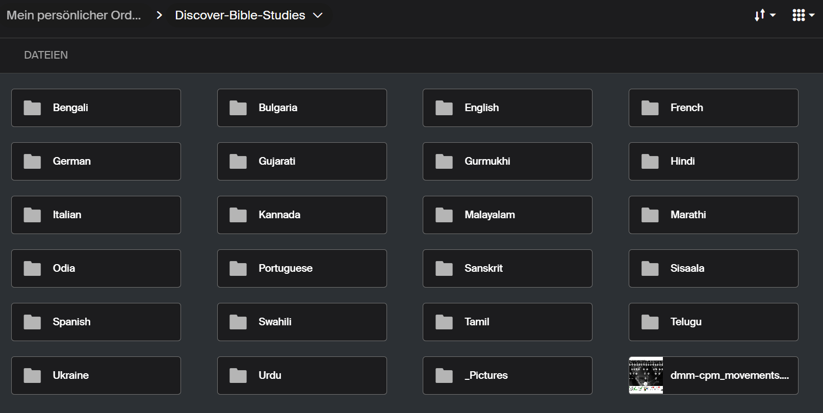This screenshot has width=823, height=413.
Task: Select the English folder name
Action: pos(482,108)
